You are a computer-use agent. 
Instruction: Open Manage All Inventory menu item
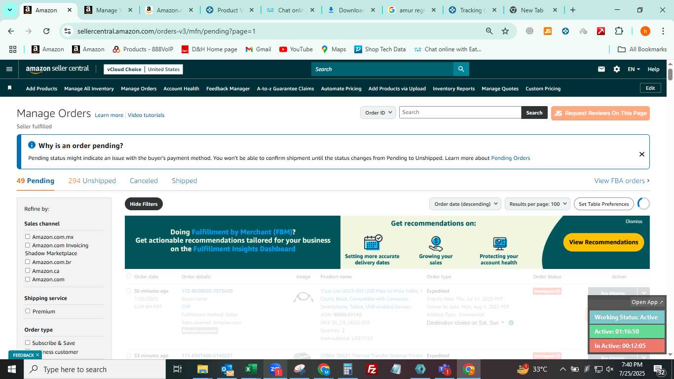(x=89, y=88)
